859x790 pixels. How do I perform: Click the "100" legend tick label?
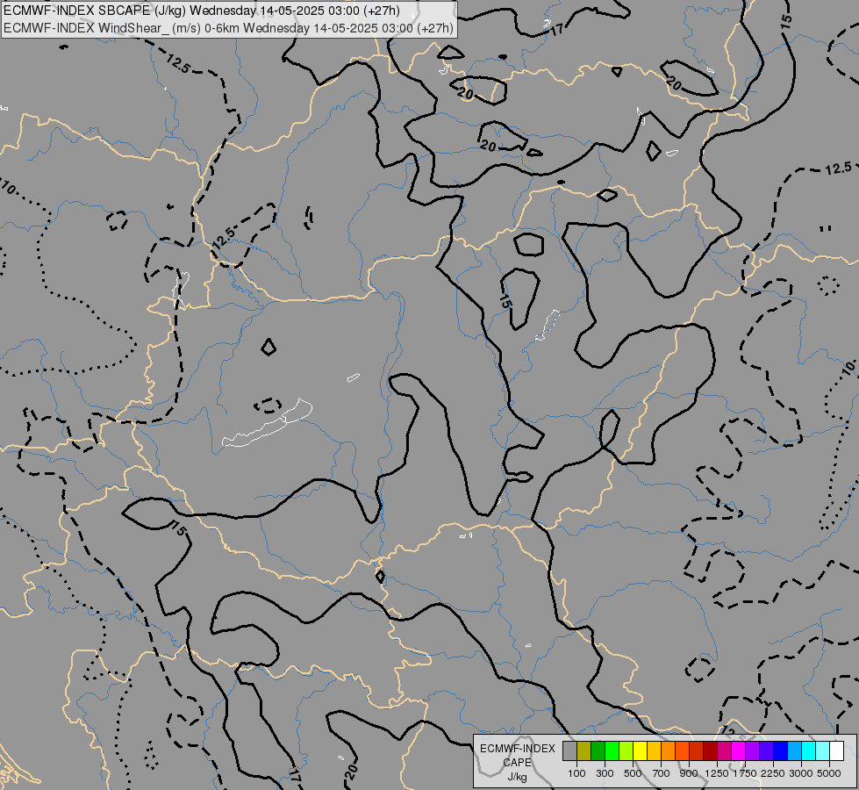tap(576, 773)
